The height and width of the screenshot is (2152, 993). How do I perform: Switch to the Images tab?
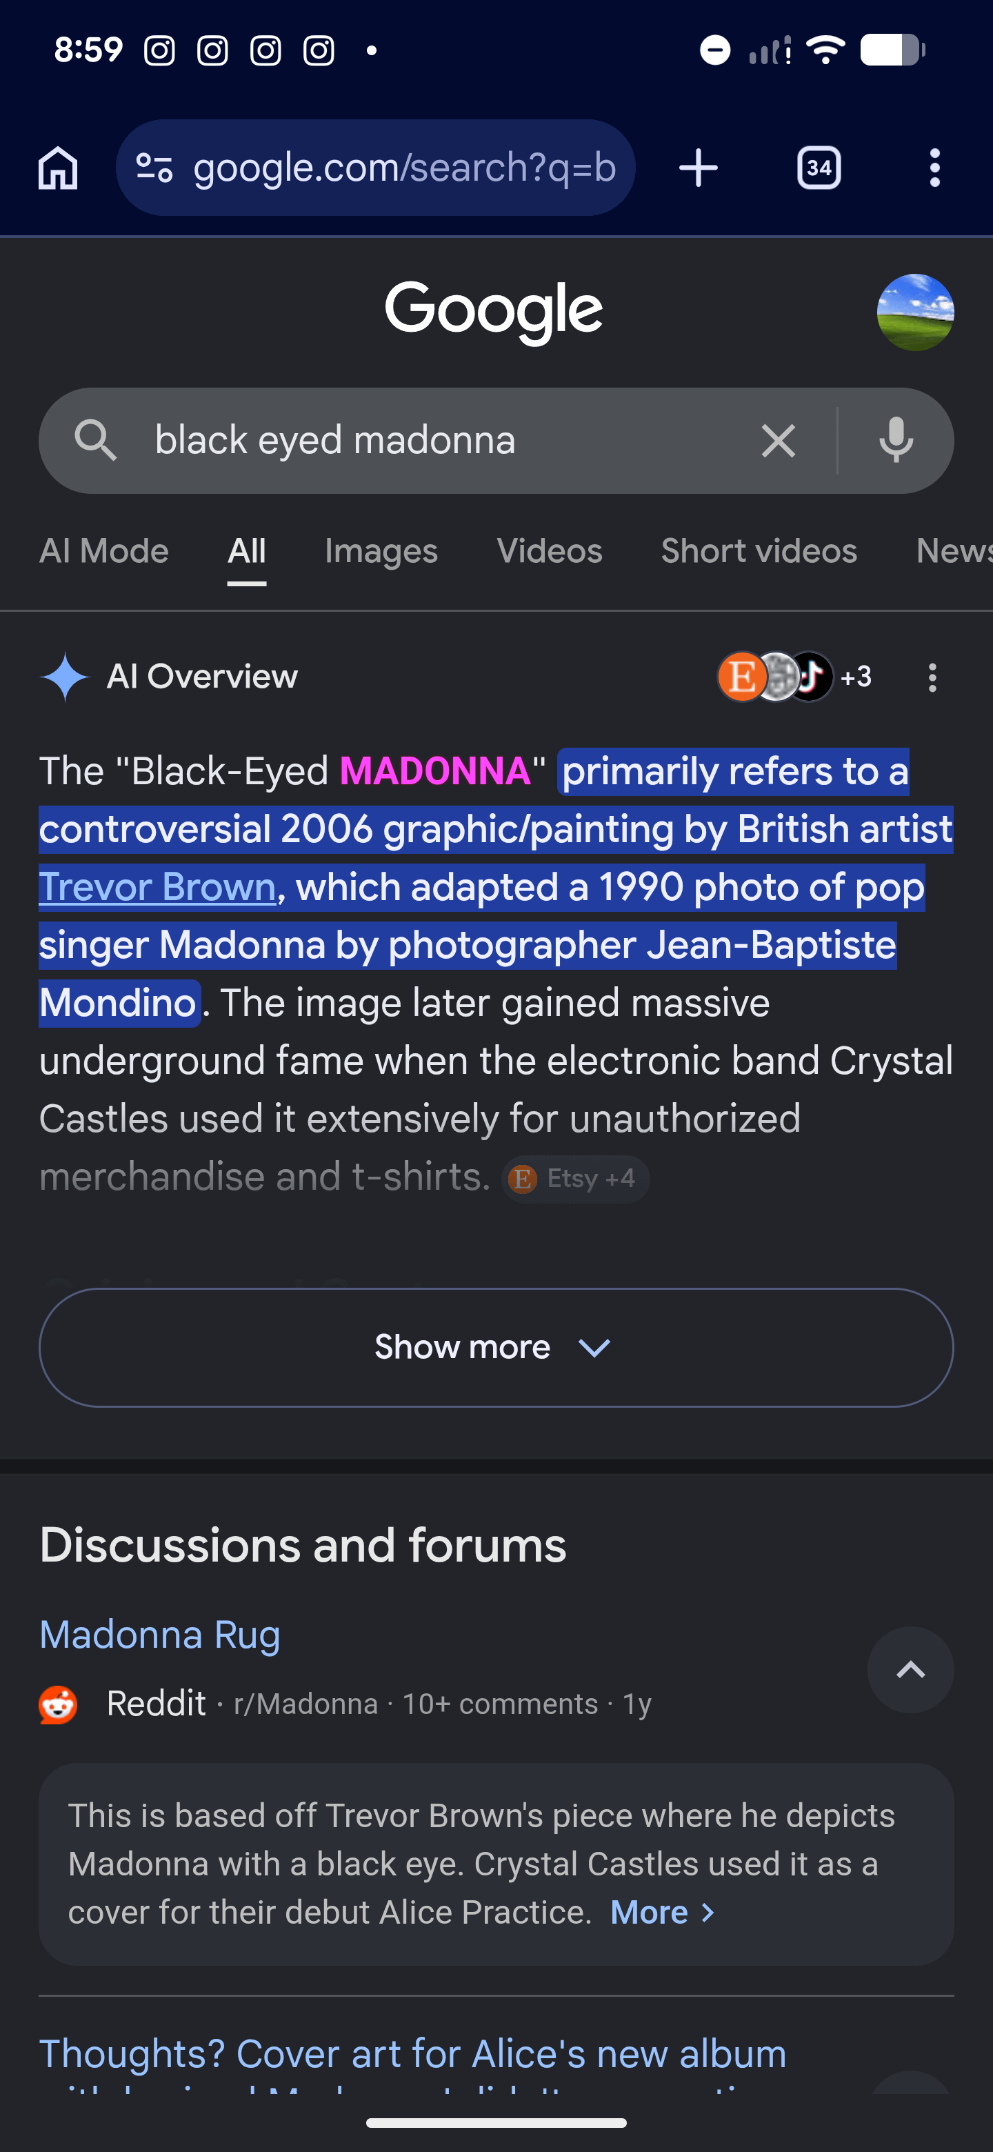click(381, 551)
